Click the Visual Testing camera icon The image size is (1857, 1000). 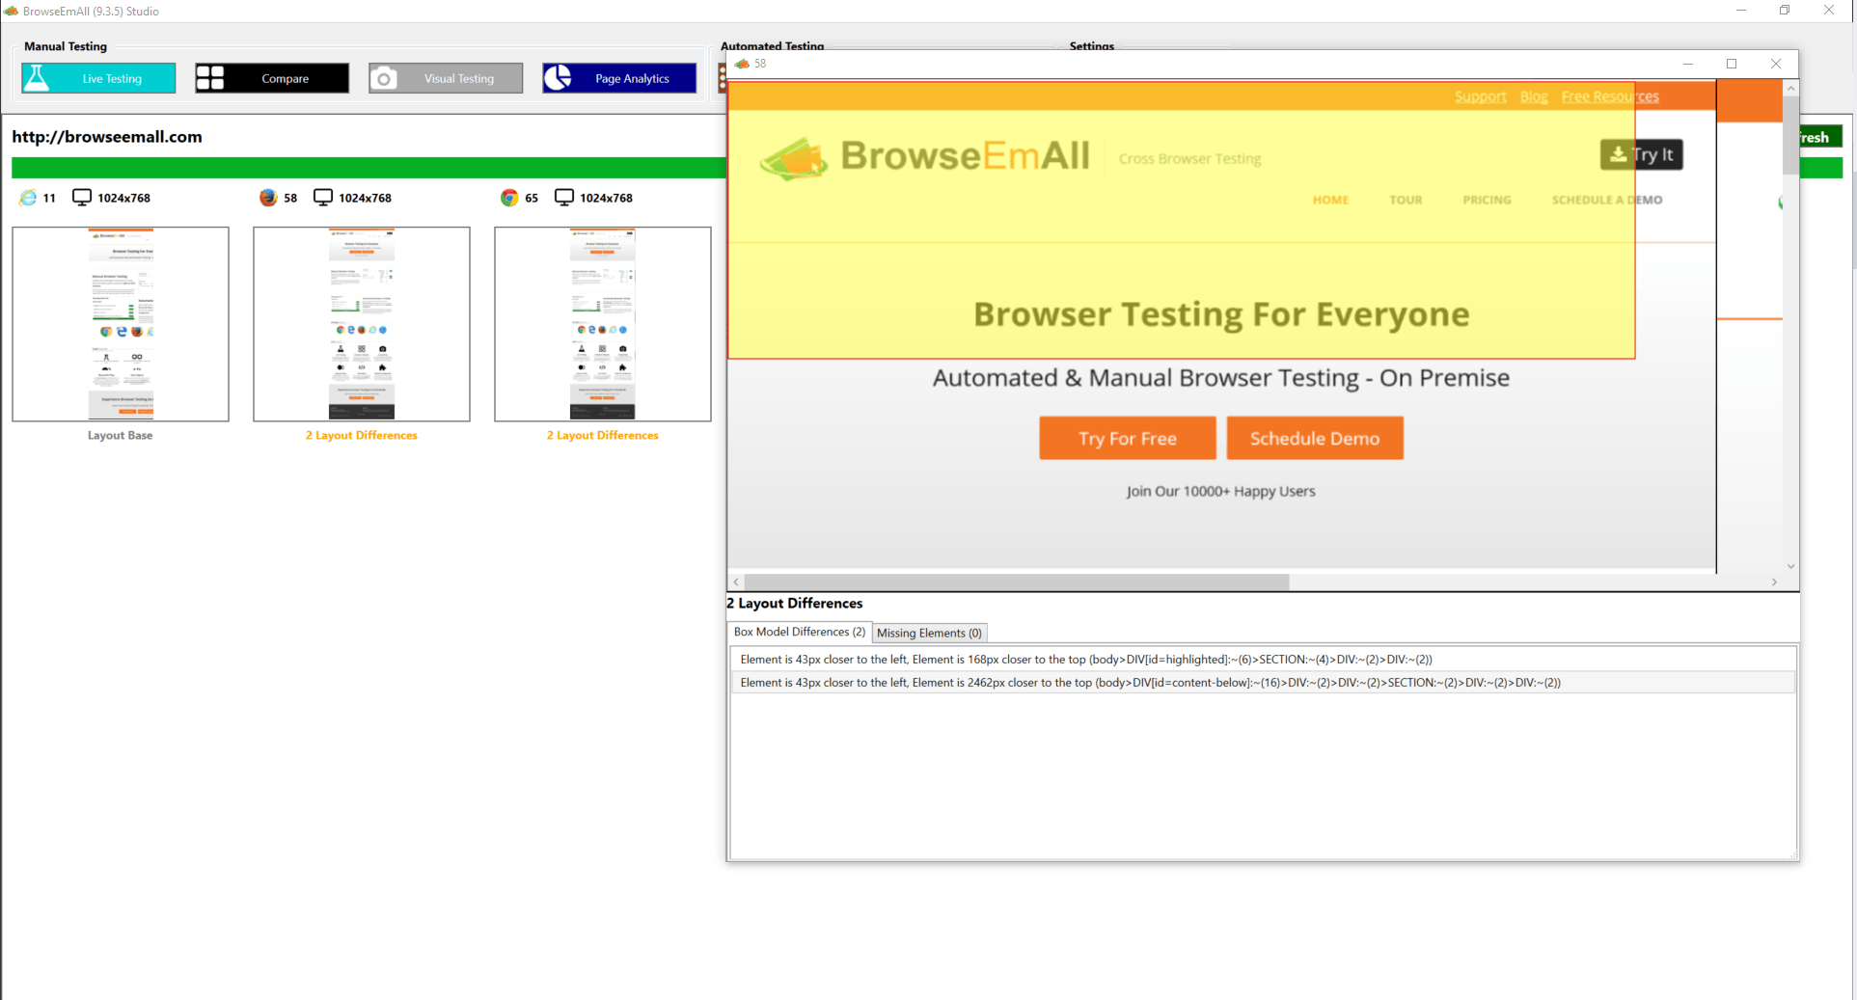click(x=384, y=78)
